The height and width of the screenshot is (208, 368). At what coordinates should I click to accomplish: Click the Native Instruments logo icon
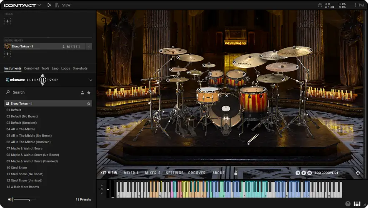[361, 5]
